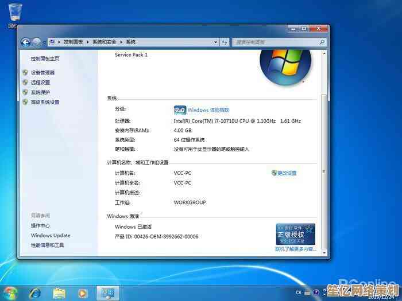The height and width of the screenshot is (301, 402).
Task: Click the Control Panel search input field
Action: pos(276,42)
